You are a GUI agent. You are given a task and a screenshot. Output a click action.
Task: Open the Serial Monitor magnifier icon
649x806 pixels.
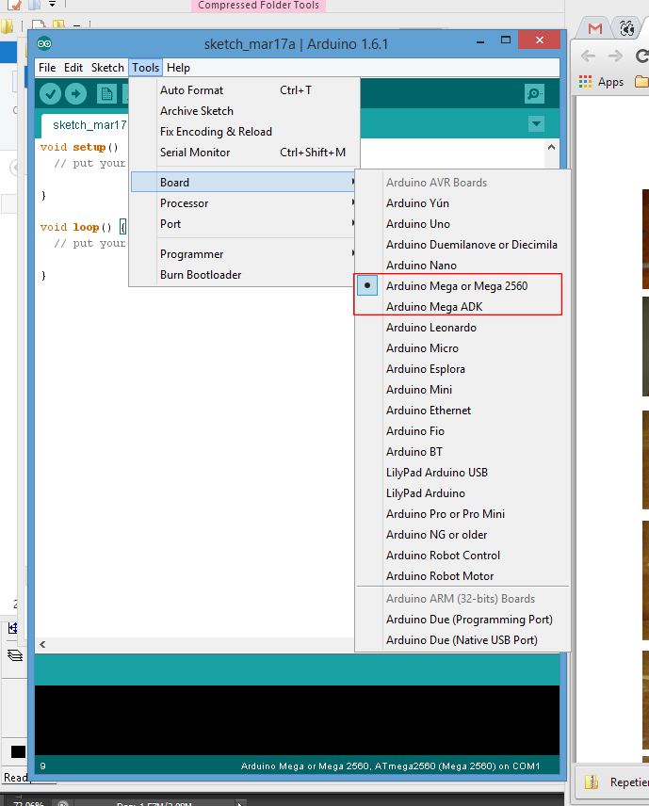click(x=534, y=93)
